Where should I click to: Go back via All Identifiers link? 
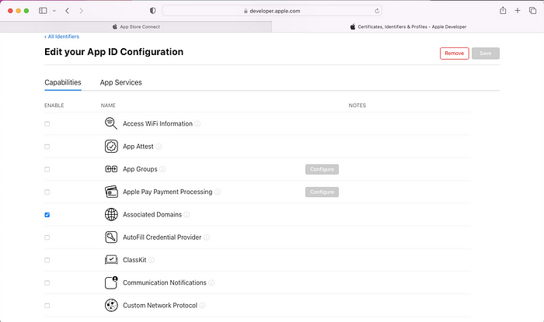(x=61, y=36)
